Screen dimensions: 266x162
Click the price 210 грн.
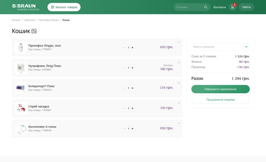click(x=166, y=108)
